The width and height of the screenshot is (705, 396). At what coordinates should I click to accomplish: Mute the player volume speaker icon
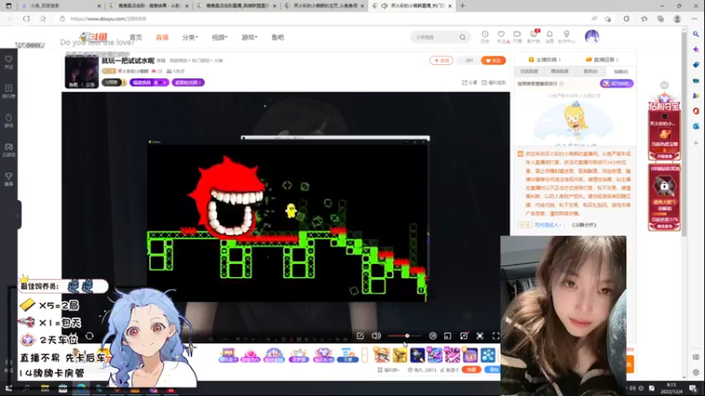(376, 336)
